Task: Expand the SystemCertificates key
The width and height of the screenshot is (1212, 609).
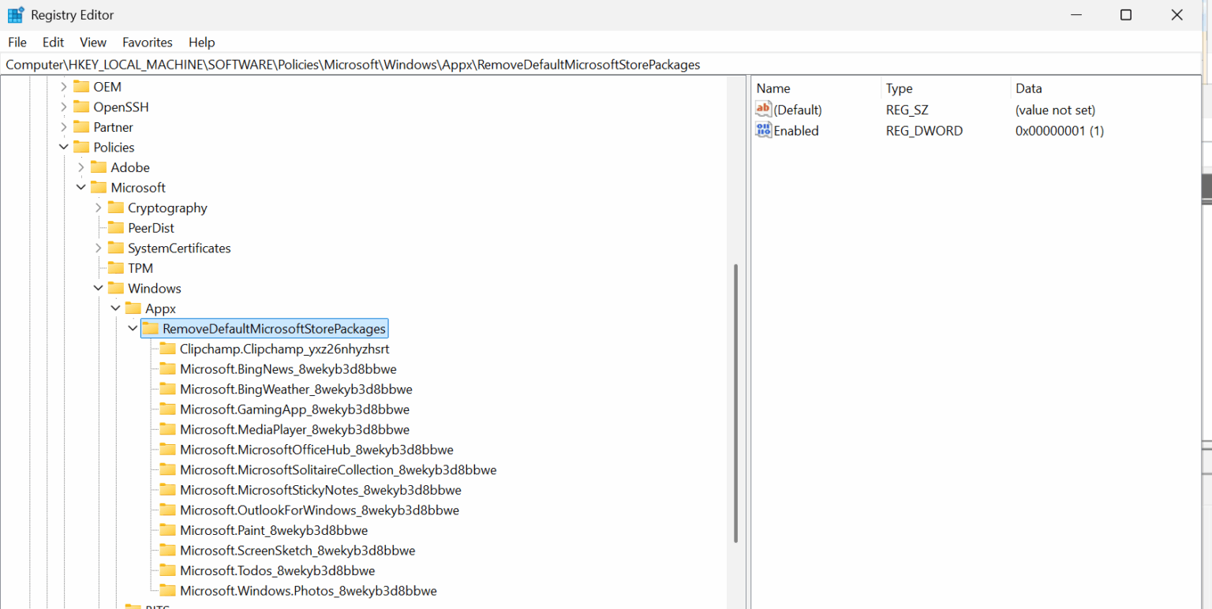Action: 98,248
